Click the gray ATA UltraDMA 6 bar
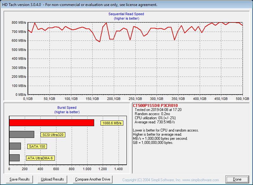The image size is (253, 185). pos(14,158)
